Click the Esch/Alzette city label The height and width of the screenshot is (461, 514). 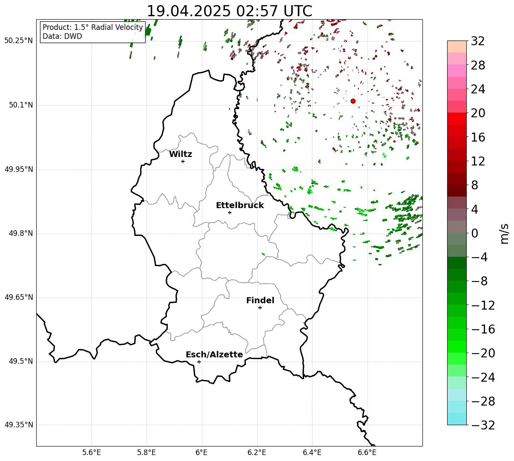pyautogui.click(x=214, y=355)
